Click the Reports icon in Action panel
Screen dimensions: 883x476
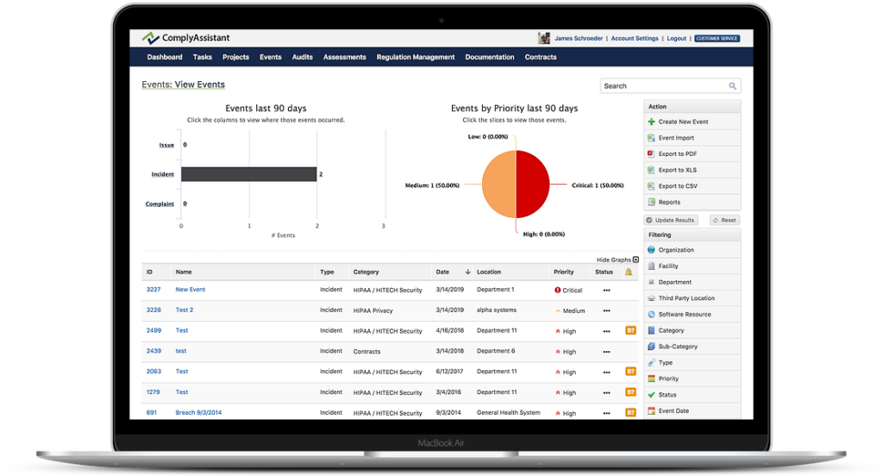click(651, 203)
